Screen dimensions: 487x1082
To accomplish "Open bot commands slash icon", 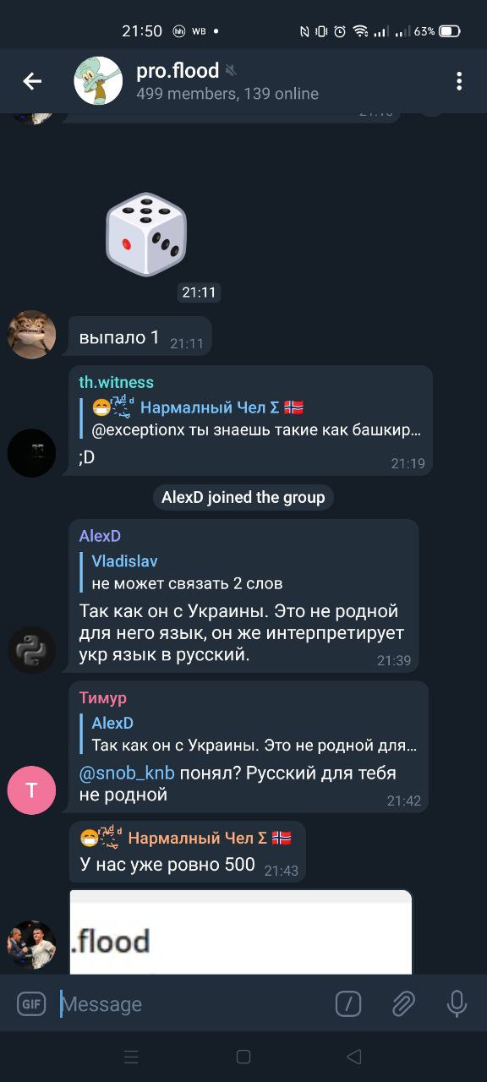I will (348, 1004).
